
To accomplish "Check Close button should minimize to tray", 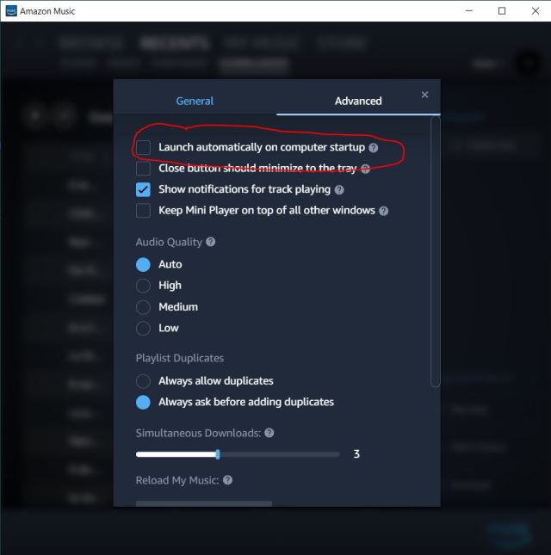I will (143, 169).
